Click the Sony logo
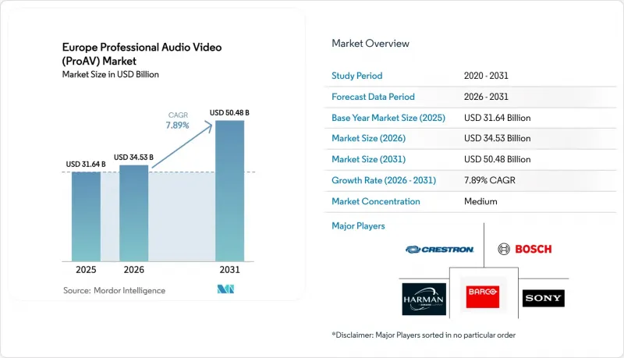Screen dimensions: 624x358 (x=543, y=298)
